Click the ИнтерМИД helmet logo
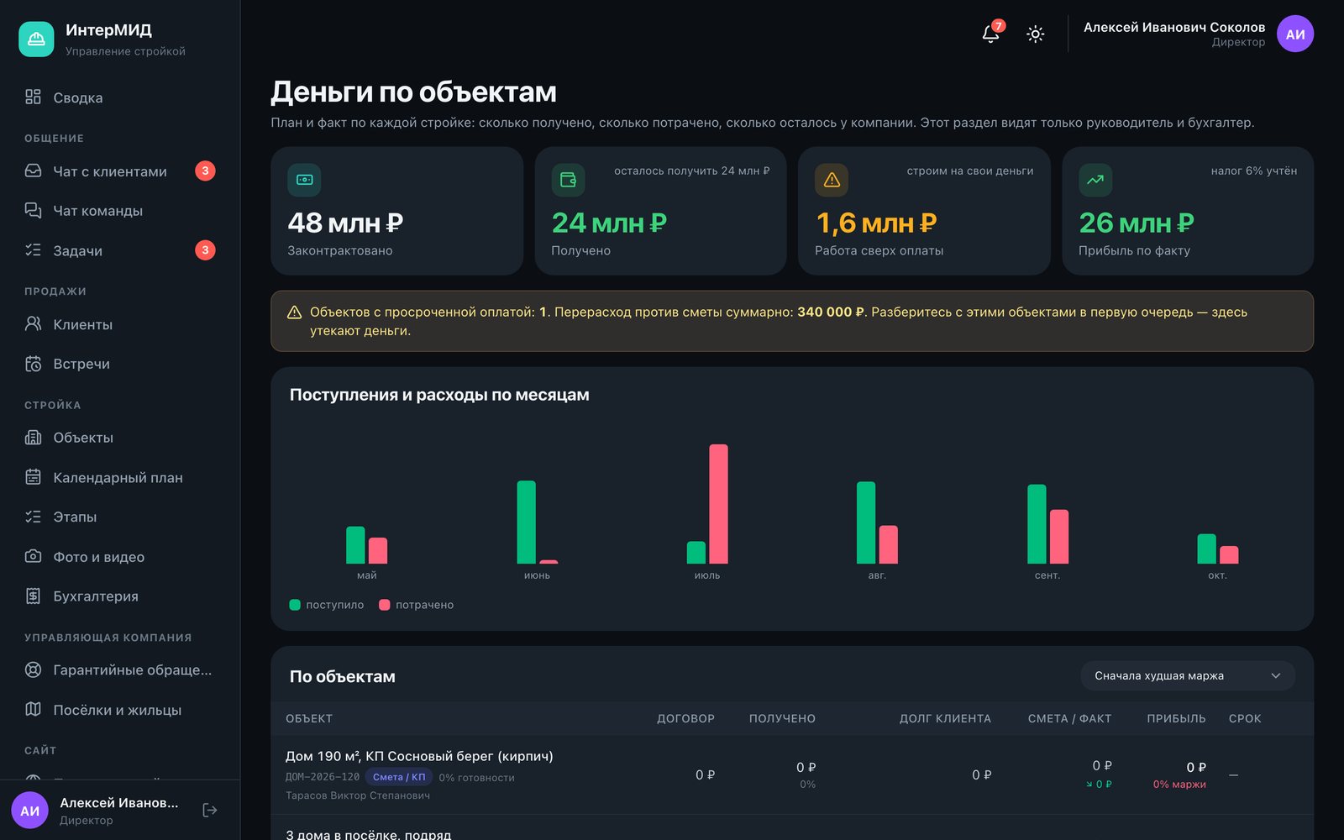1344x840 pixels. (x=36, y=39)
